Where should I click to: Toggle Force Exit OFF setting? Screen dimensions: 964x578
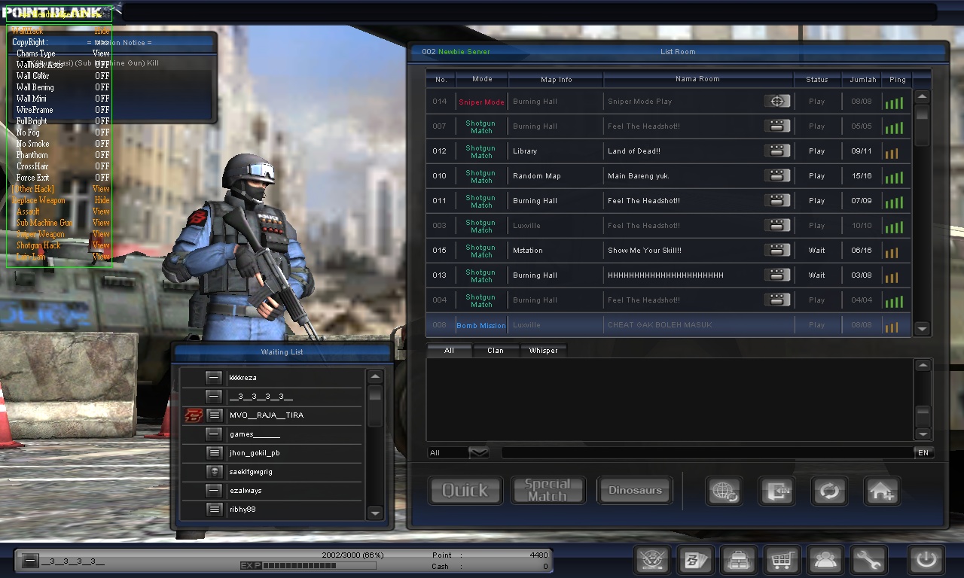[102, 178]
